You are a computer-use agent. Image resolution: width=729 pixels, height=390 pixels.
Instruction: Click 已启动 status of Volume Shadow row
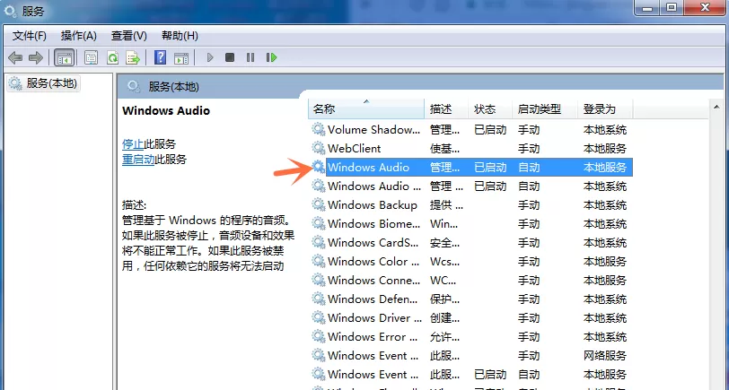tap(490, 129)
